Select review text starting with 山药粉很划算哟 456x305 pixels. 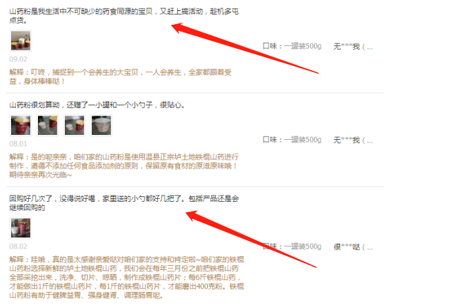point(97,105)
